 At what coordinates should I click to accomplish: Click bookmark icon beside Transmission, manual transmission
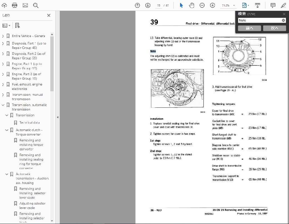pyautogui.click(x=8, y=95)
